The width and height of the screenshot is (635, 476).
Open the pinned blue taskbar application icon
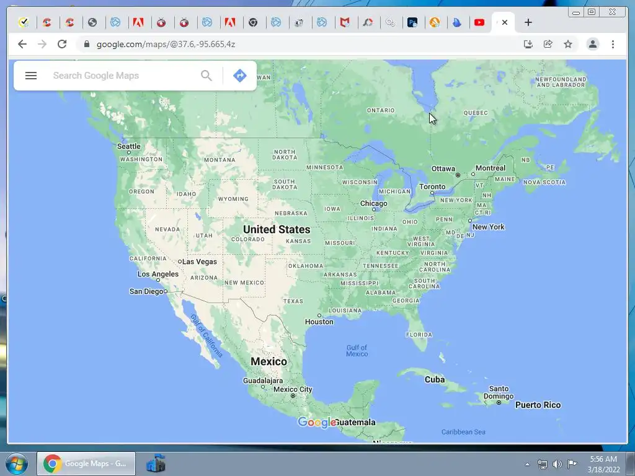click(156, 464)
